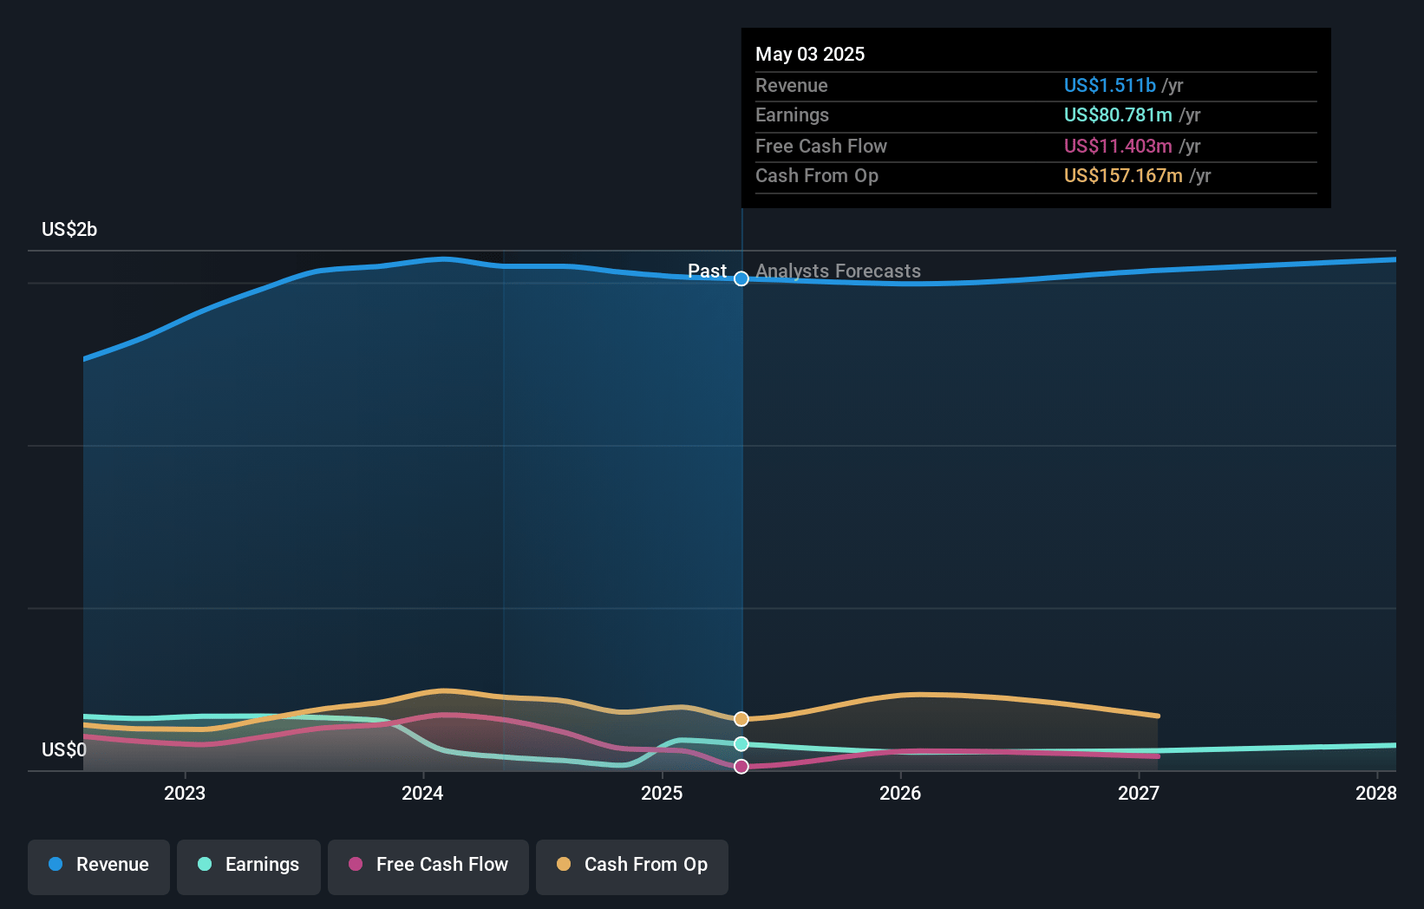Click the US$0 y-axis label
The image size is (1424, 909).
coord(64,749)
